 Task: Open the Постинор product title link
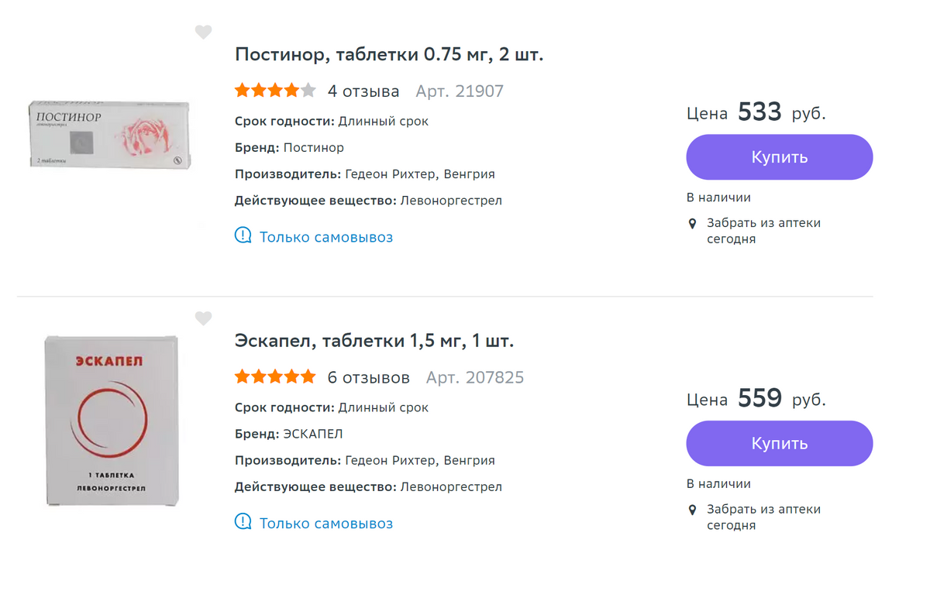(389, 55)
